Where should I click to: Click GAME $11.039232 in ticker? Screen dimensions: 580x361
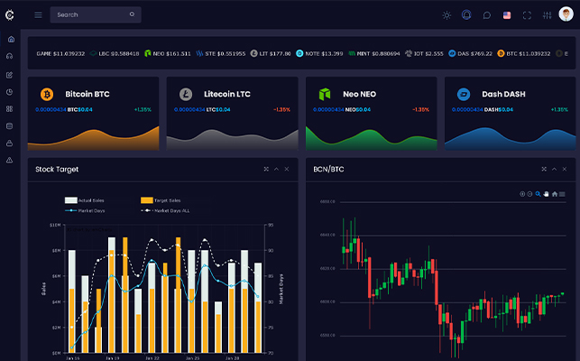tap(60, 53)
